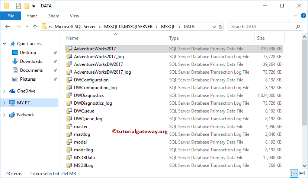Click the scrollbar up arrow
The image size is (308, 178).
point(304,37)
